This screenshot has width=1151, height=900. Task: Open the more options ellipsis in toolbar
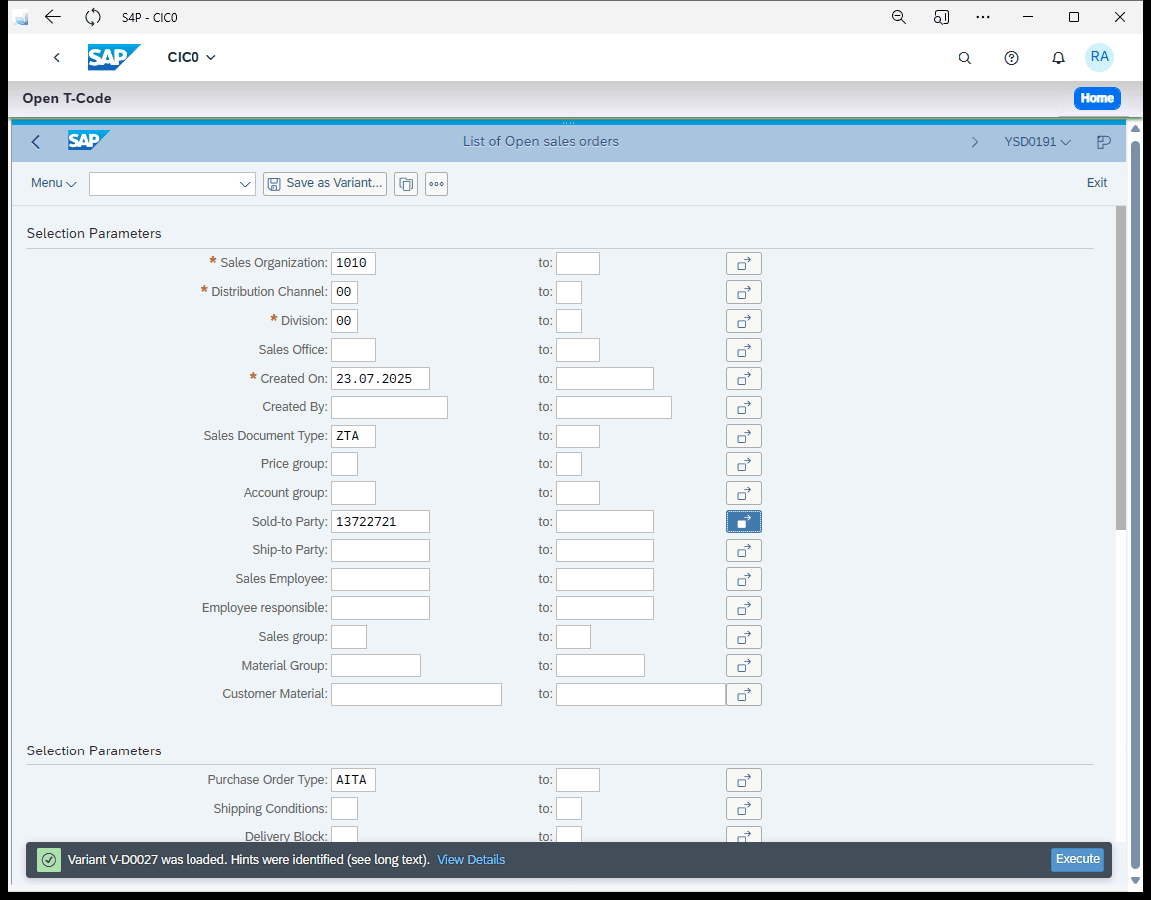tap(436, 184)
